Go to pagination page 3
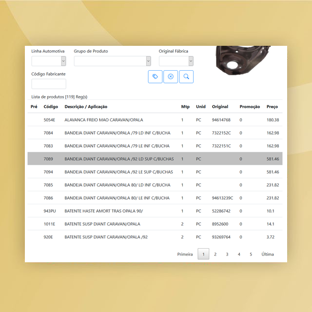Viewport: 312px width, 312px height. click(227, 254)
